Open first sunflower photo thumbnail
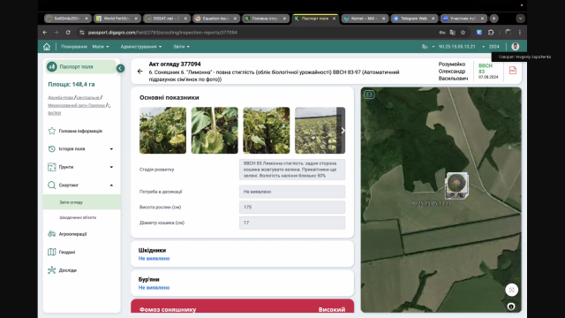The width and height of the screenshot is (565, 318). point(162,131)
